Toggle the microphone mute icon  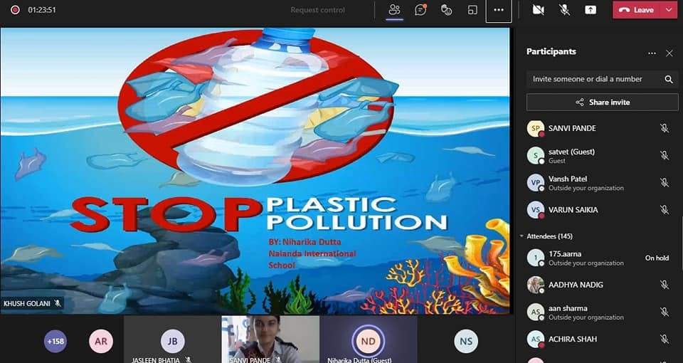click(564, 10)
